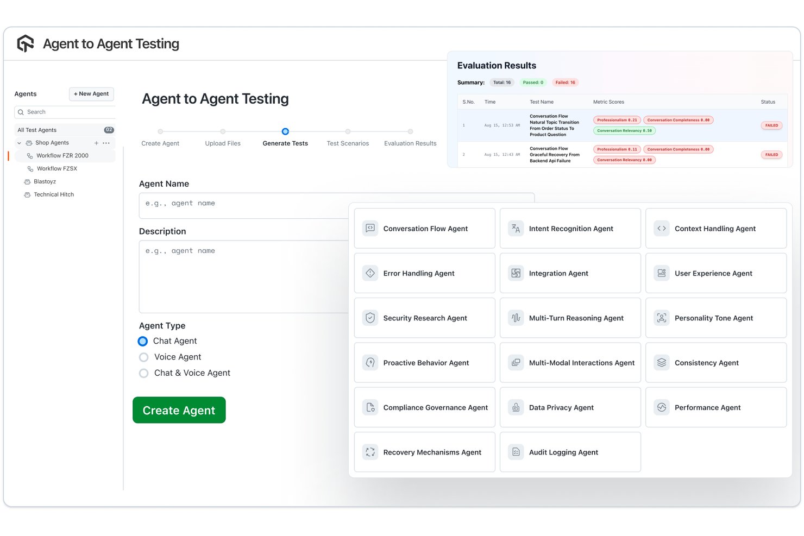Click the green Create Agent button
This screenshot has width=804, height=536.
pyautogui.click(x=179, y=411)
